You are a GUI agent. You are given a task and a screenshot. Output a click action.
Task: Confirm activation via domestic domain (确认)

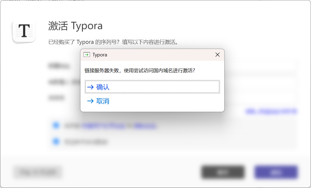(152, 87)
